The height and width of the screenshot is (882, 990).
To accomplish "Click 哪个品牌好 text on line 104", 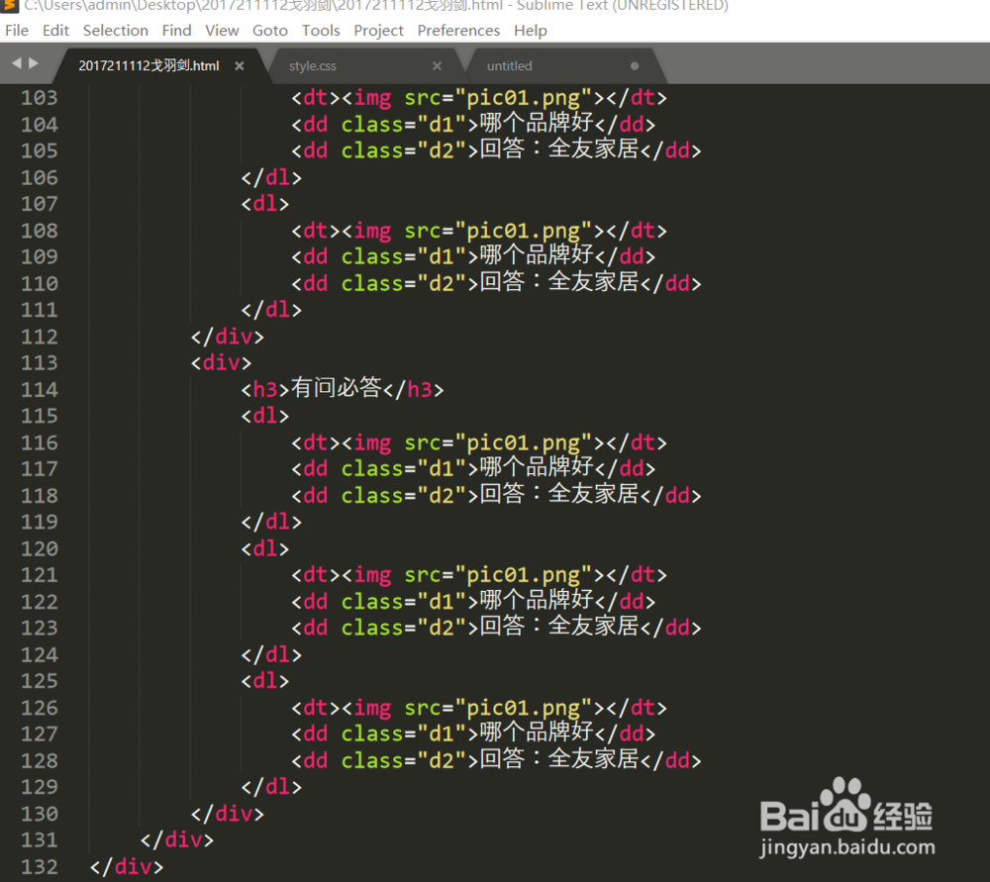I will tap(537, 123).
